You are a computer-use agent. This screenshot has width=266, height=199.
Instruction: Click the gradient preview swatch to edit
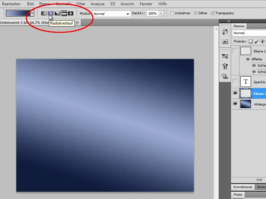(x=18, y=13)
